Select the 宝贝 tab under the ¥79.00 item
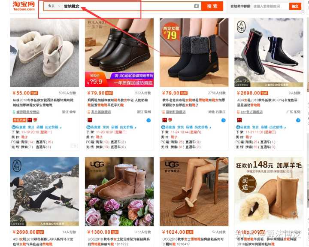The height and width of the screenshot is (247, 309). click(181, 127)
